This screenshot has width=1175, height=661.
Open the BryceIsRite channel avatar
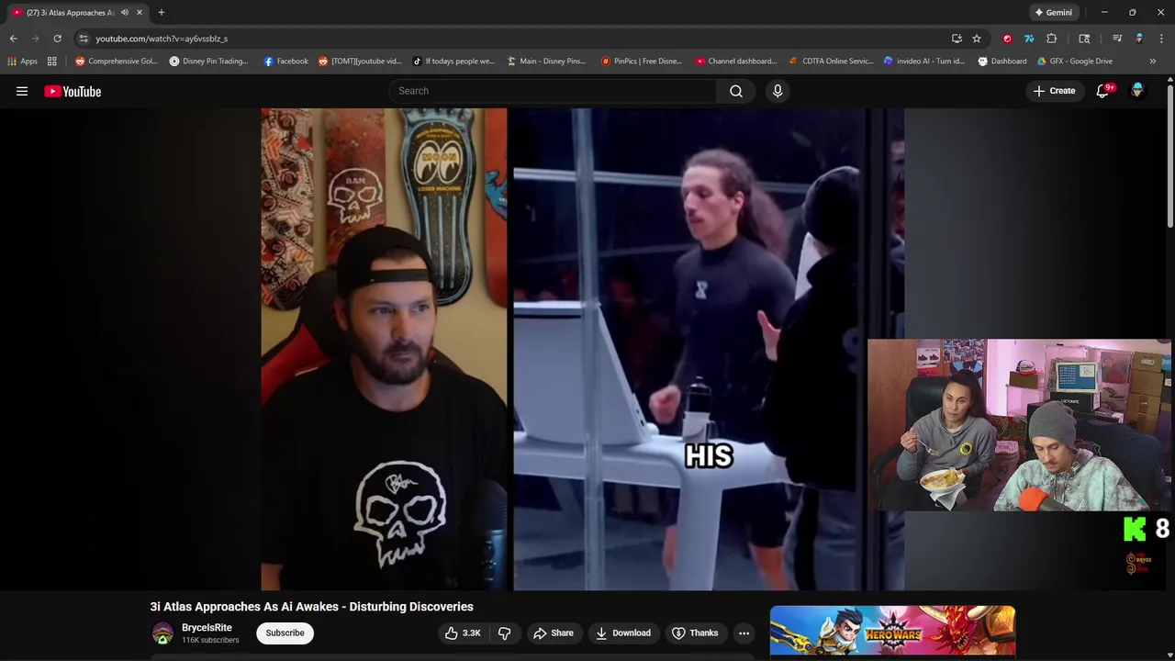click(162, 633)
